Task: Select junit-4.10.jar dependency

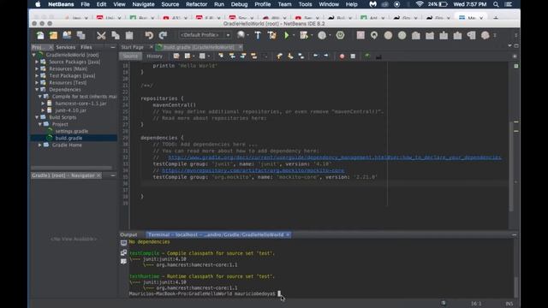Action: tap(70, 110)
